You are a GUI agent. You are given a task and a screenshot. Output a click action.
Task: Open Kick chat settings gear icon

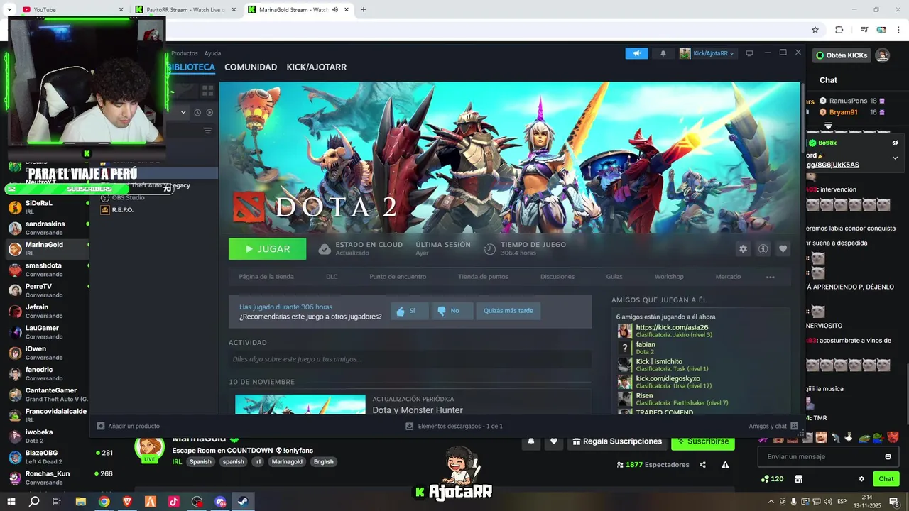point(861,479)
